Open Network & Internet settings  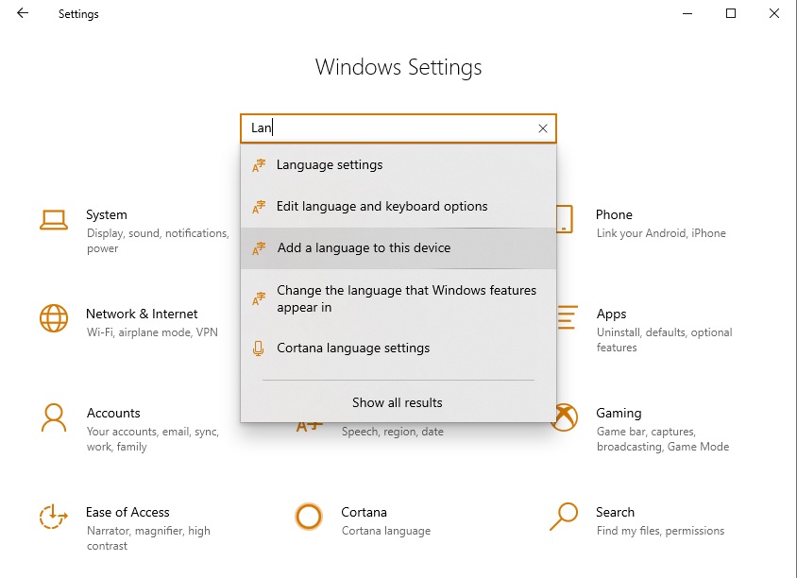point(142,314)
